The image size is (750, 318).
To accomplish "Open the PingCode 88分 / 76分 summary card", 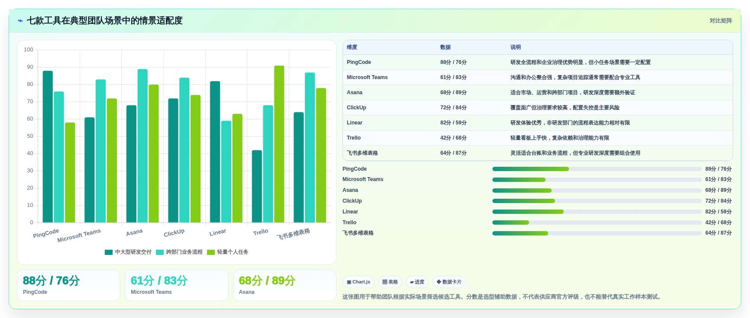I will coord(68,285).
